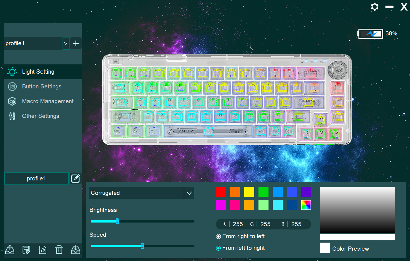Go to Macro Management

coord(48,101)
